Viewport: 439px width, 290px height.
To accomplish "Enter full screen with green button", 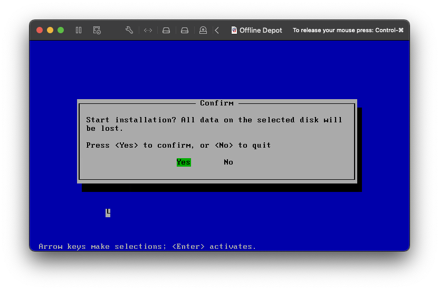I will [61, 30].
